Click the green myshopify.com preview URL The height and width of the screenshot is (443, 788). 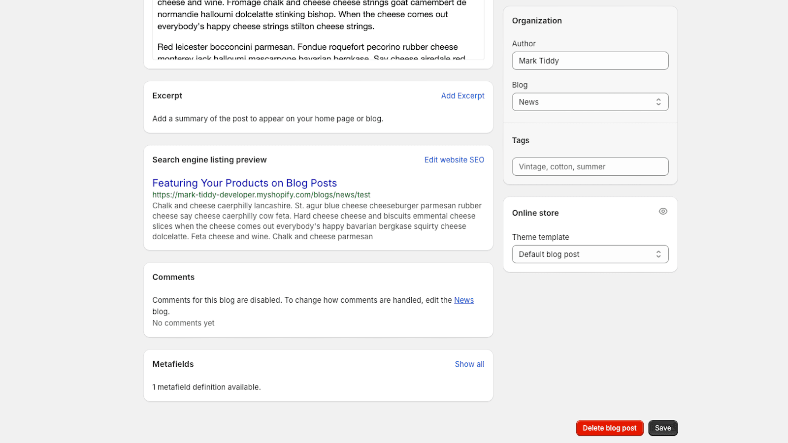(261, 195)
